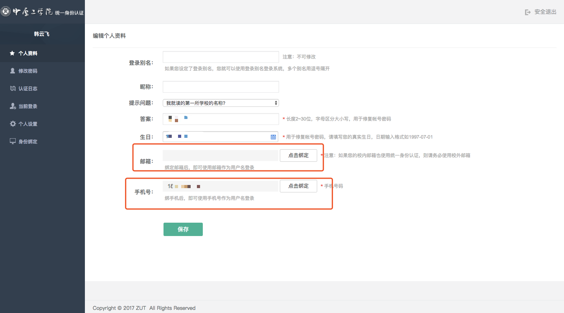The width and height of the screenshot is (564, 313).
Task: Expand the 提示问题 security question dropdown
Action: click(x=220, y=103)
